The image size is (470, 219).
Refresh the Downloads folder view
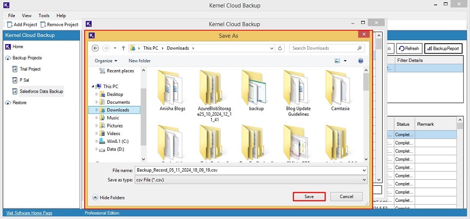click(x=280, y=48)
